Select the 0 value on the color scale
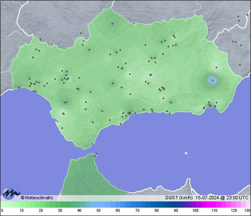The height and width of the screenshot is (216, 251). 2,210
